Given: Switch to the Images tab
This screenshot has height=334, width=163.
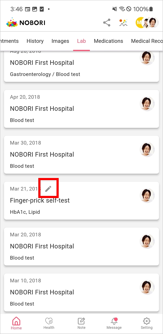Looking at the screenshot, I should click(x=60, y=41).
